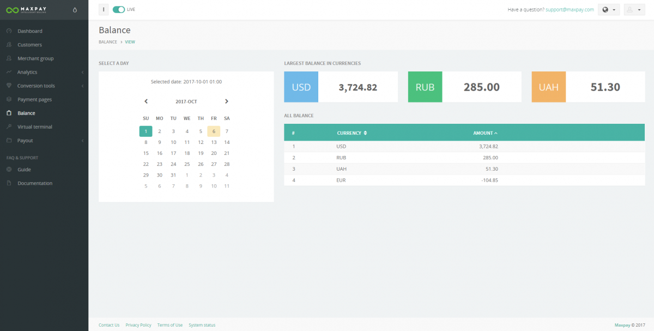The height and width of the screenshot is (331, 654).
Task: Open the user account dropdown
Action: point(634,9)
